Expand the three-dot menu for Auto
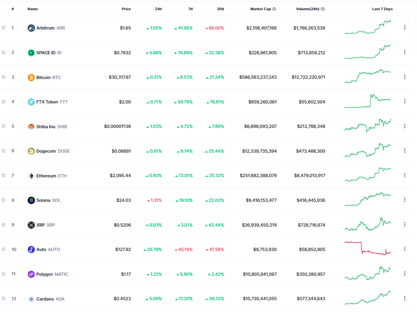The height and width of the screenshot is (314, 417). click(405, 249)
